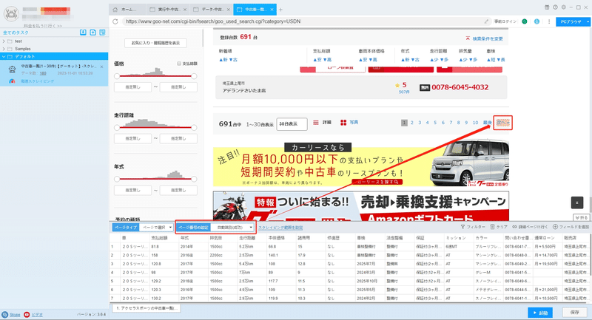Click the クリア trash icon

[x=492, y=227]
